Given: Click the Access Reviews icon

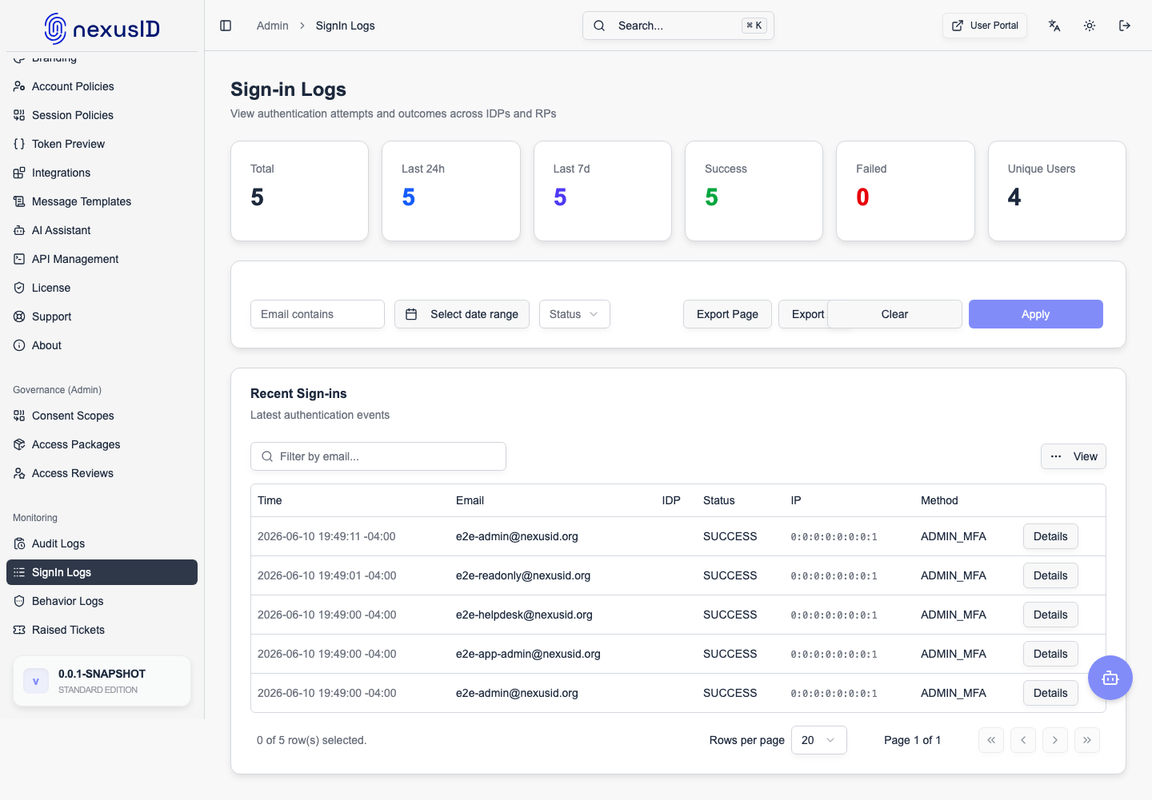Looking at the screenshot, I should pyautogui.click(x=19, y=473).
